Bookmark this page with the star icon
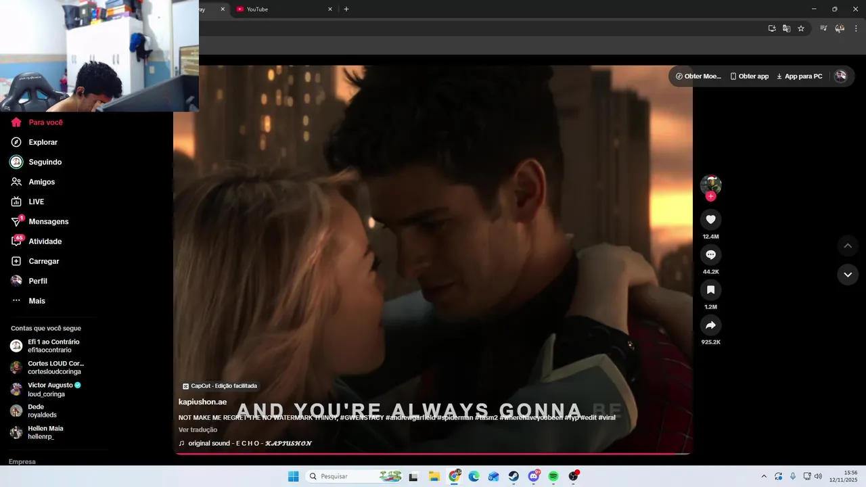The image size is (866, 487). pyautogui.click(x=801, y=28)
